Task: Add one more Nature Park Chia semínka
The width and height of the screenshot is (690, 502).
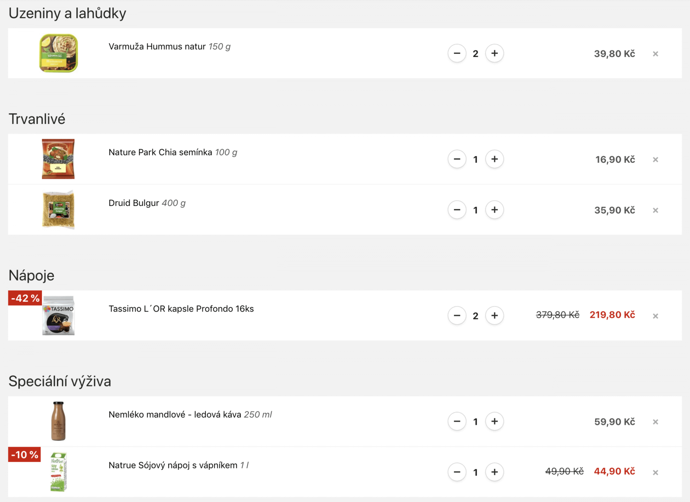Action: (494, 159)
